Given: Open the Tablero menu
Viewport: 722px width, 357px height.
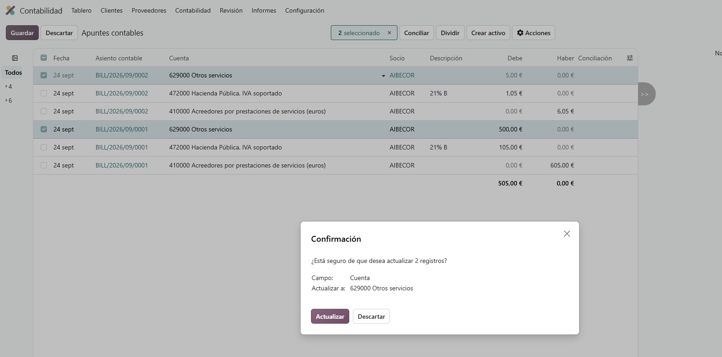Looking at the screenshot, I should tap(81, 10).
